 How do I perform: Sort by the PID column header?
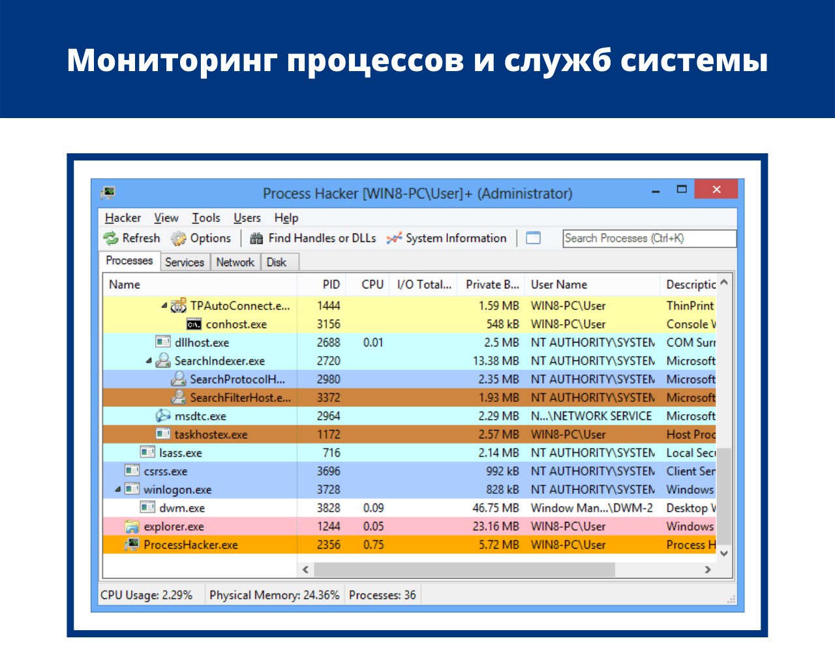[321, 284]
